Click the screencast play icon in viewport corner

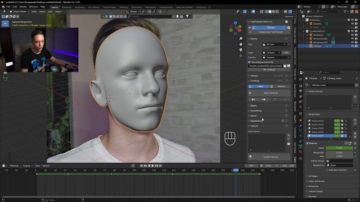point(5,24)
